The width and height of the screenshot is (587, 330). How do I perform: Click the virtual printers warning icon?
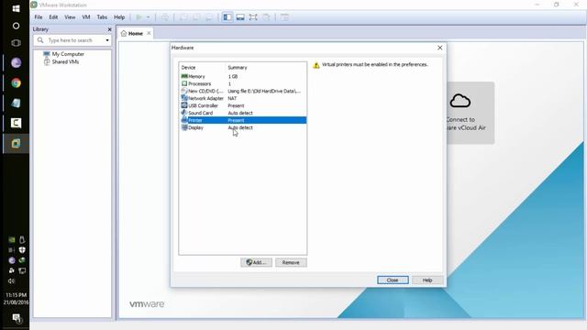click(316, 65)
